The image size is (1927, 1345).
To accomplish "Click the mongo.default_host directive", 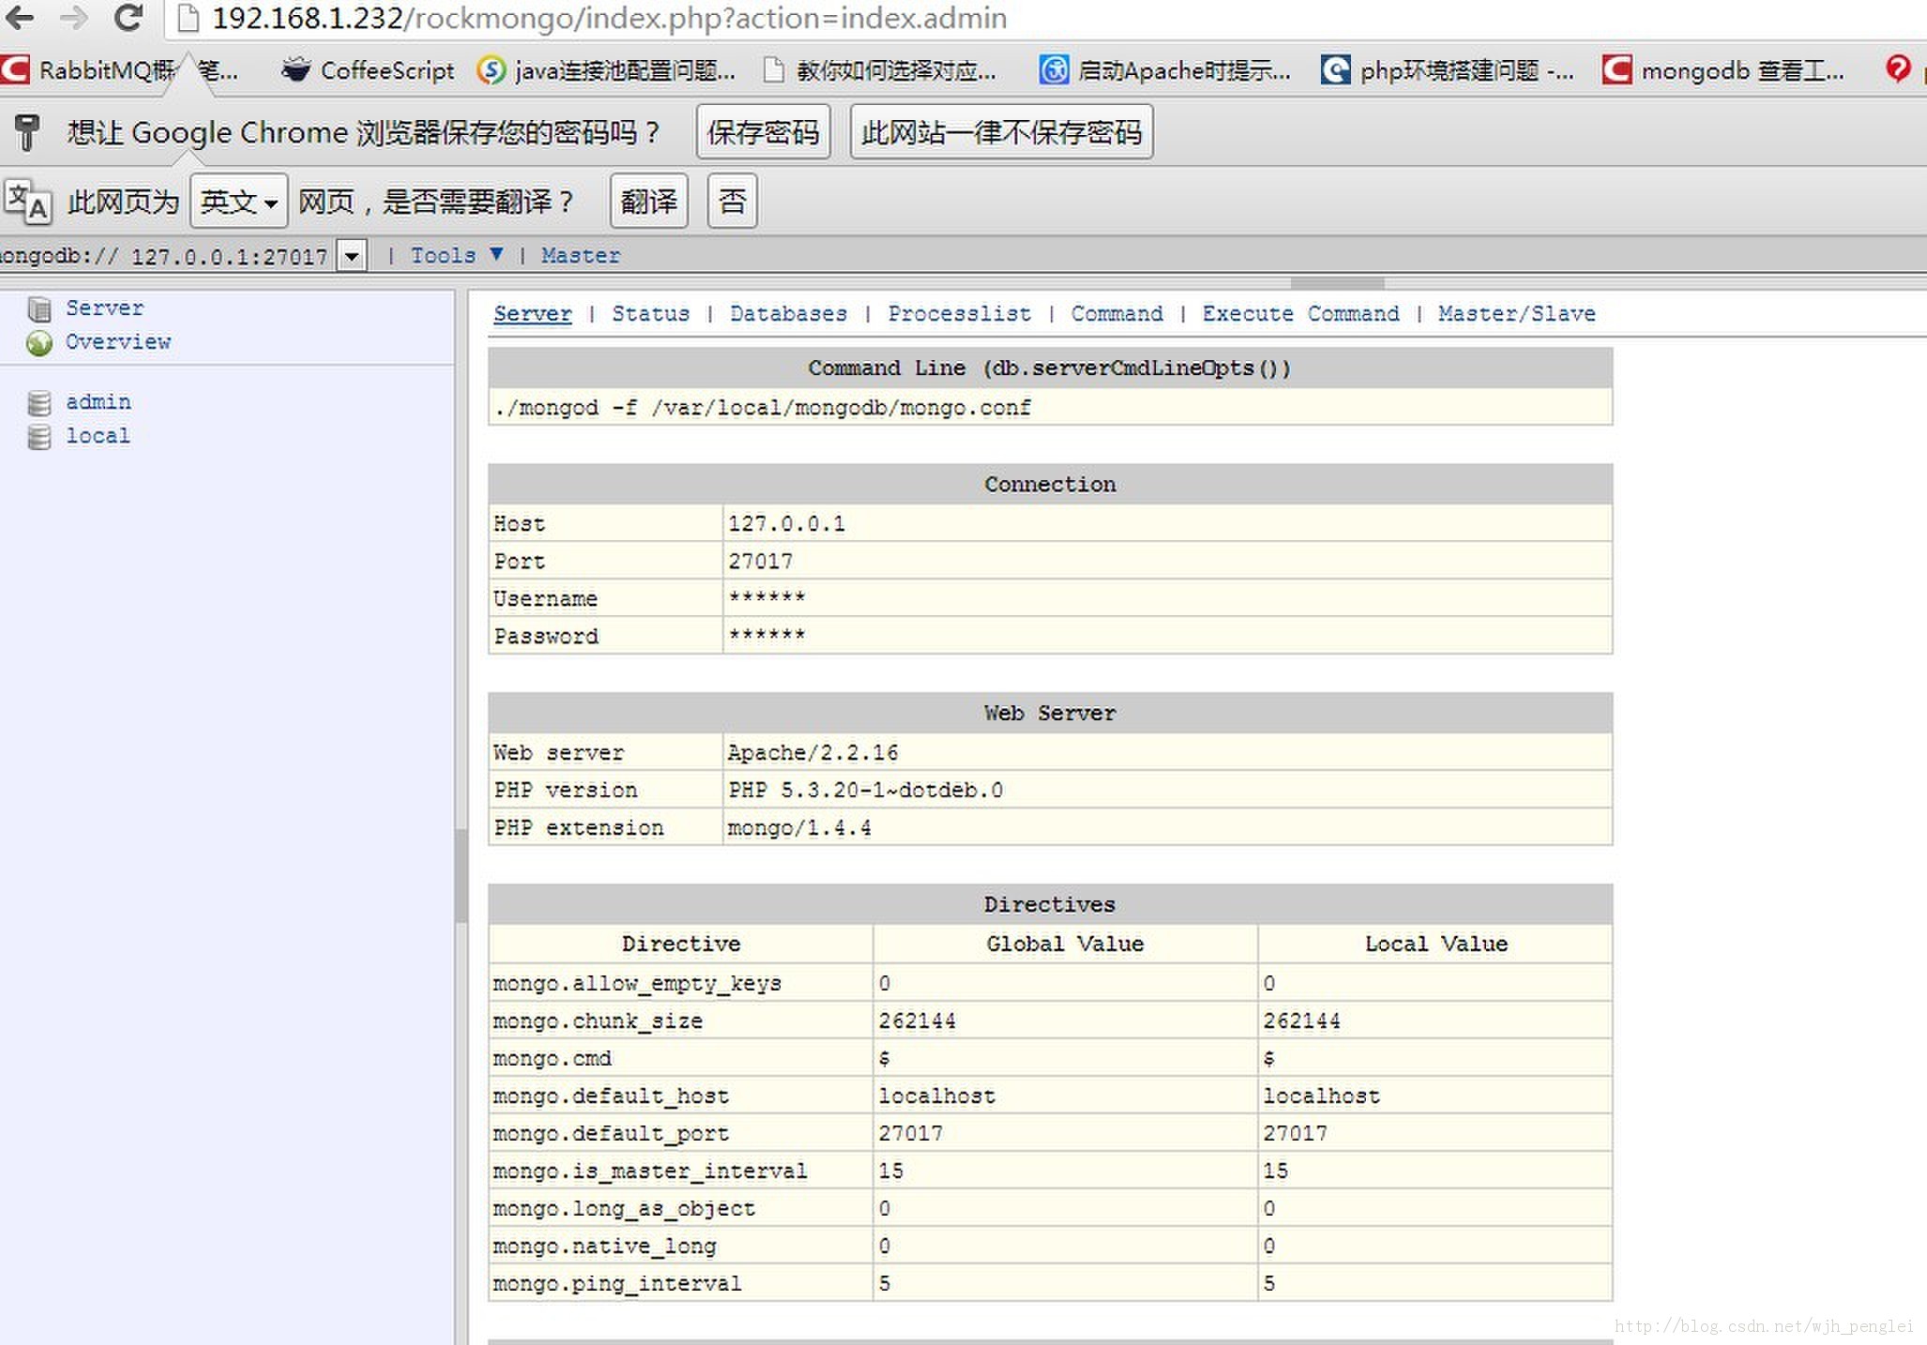I will click(611, 1096).
